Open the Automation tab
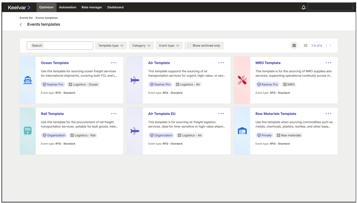 [x=68, y=7]
